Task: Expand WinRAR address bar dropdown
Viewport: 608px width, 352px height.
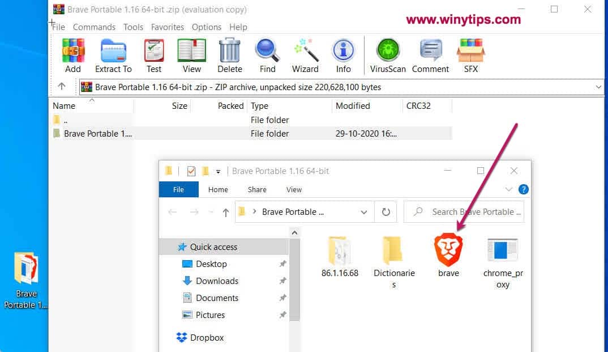Action: click(x=598, y=87)
